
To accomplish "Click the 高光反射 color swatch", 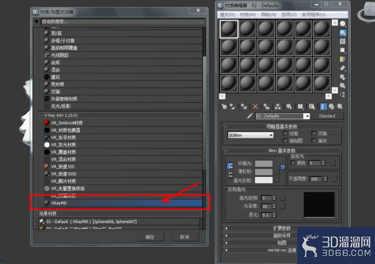I will click(264, 180).
